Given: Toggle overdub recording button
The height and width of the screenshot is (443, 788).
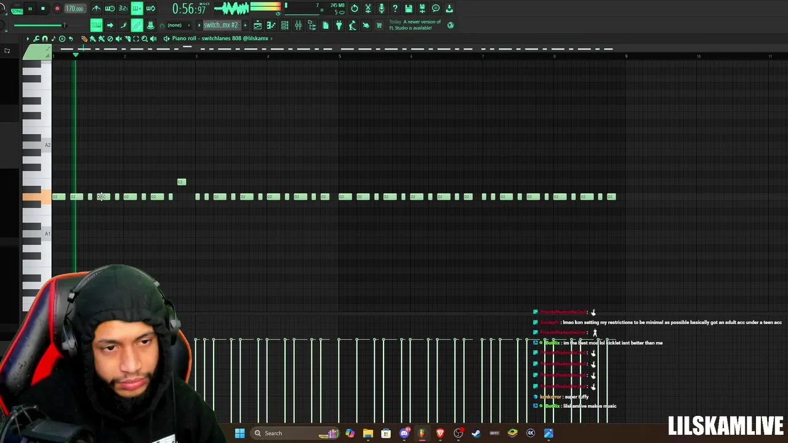Looking at the screenshot, I should (x=137, y=9).
